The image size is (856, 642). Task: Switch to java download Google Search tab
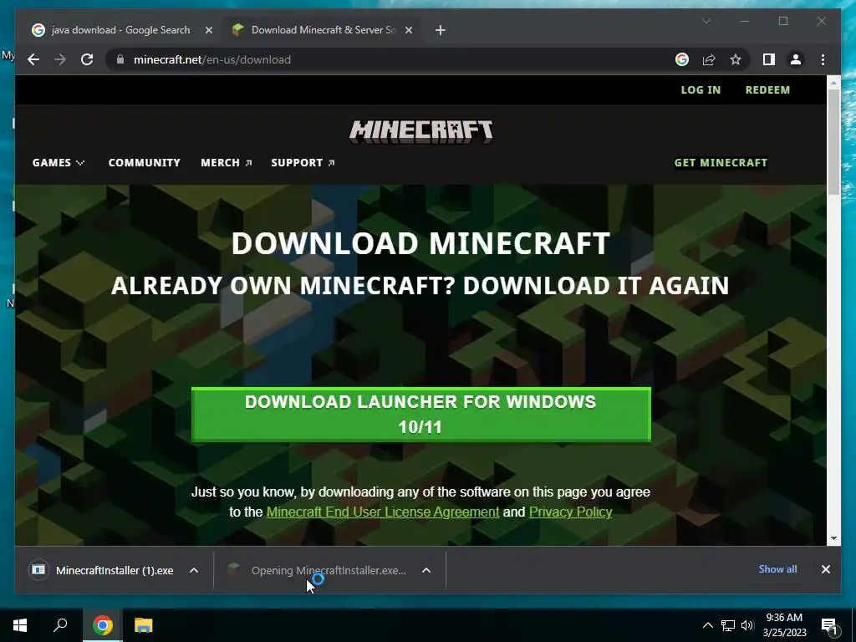coord(120,30)
